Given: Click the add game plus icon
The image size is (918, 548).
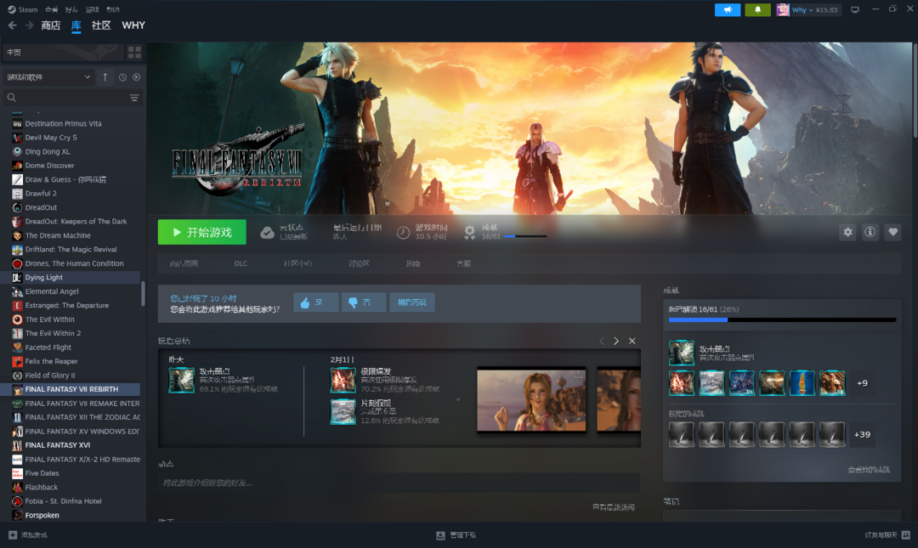Looking at the screenshot, I should (x=12, y=535).
